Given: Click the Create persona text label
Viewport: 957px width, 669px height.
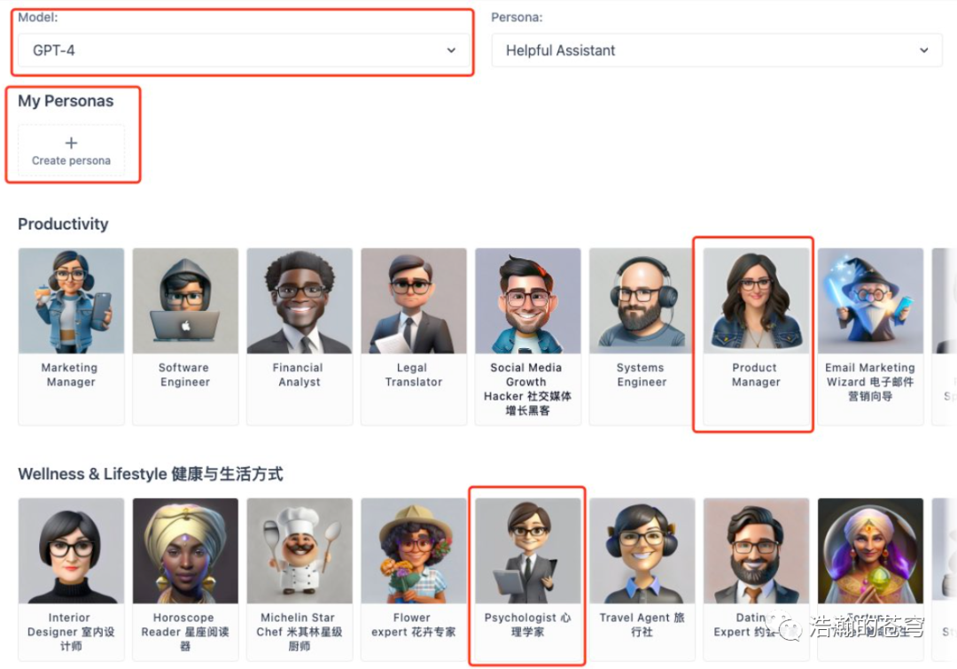Looking at the screenshot, I should [71, 161].
